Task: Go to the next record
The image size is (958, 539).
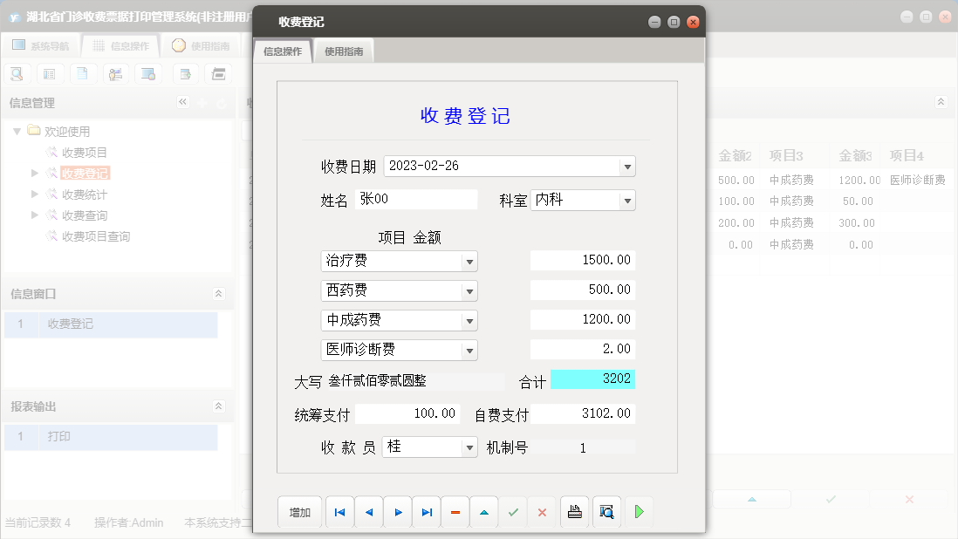Action: (x=397, y=512)
